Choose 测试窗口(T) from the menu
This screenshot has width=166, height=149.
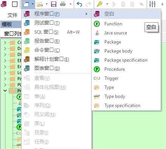click(x=57, y=23)
